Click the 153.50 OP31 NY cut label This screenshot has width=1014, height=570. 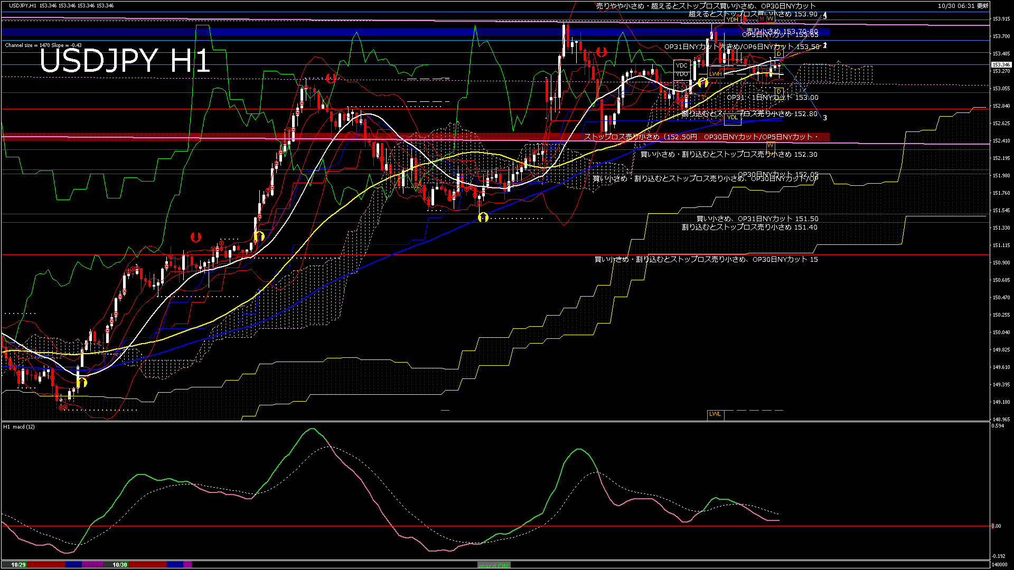[742, 47]
